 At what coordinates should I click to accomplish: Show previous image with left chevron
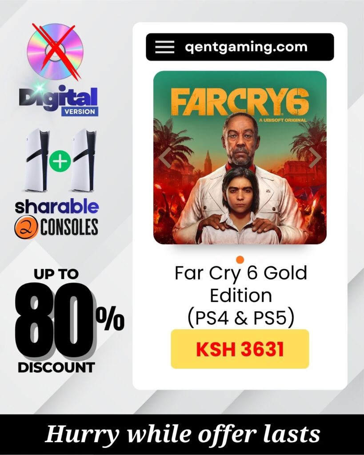click(166, 157)
